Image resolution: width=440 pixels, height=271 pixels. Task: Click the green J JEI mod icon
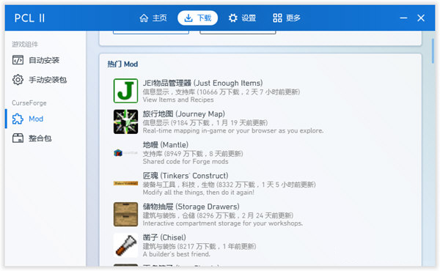tap(125, 91)
